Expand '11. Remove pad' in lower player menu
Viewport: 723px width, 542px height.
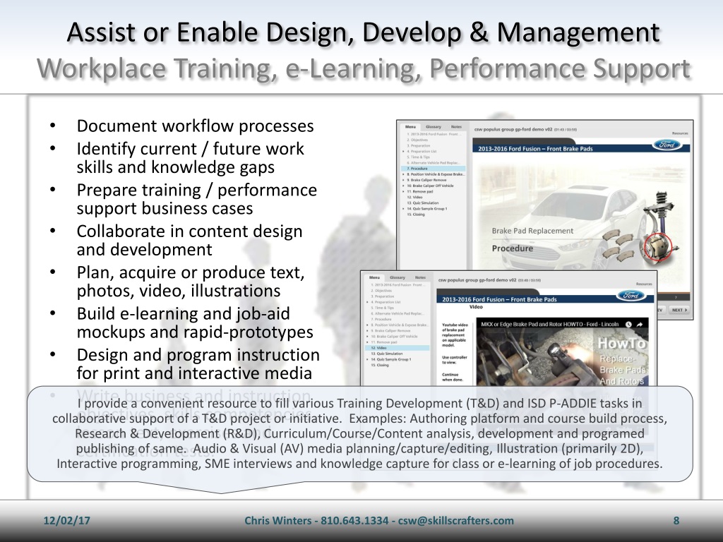367,342
